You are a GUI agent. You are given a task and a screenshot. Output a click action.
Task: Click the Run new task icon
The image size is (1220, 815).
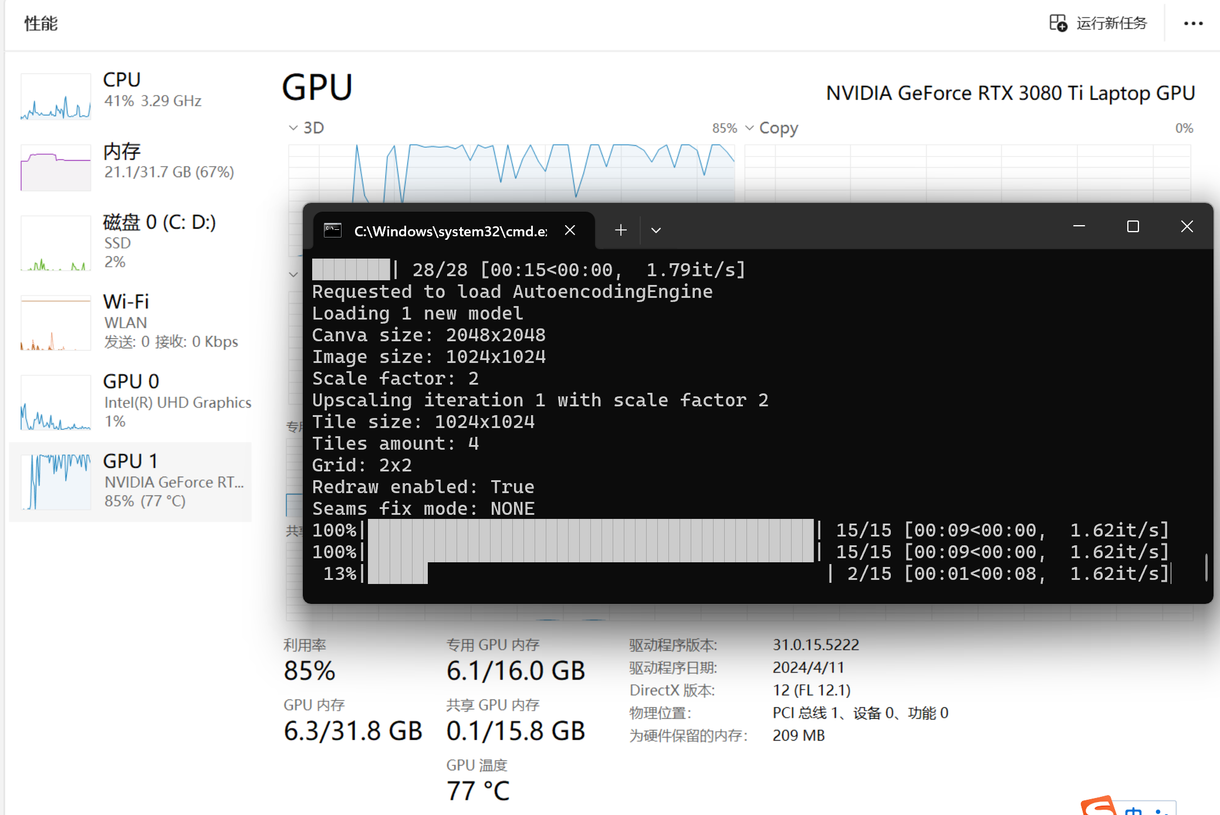coord(1058,23)
